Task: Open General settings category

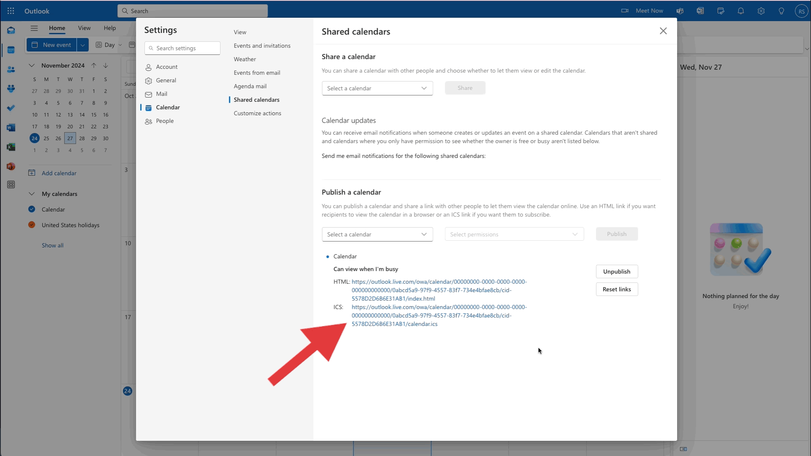Action: 182,80
